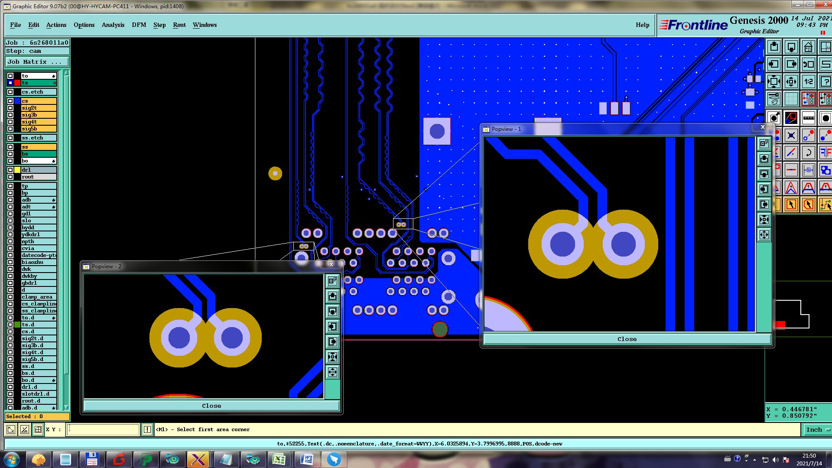Click Popview 1 pan down icon
This screenshot has width=832, height=468.
pyautogui.click(x=764, y=174)
